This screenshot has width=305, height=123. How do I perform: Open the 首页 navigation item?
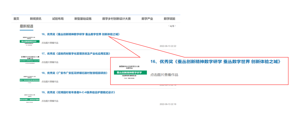click(16, 19)
